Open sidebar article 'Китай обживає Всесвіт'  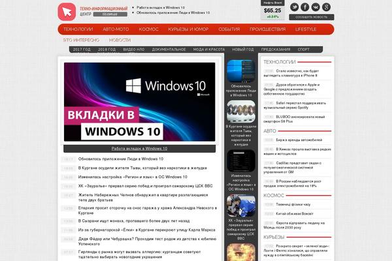295,213
